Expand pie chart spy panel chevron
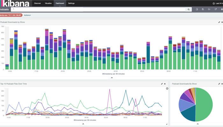Viewport: 223px width, 127px height. click(198, 124)
